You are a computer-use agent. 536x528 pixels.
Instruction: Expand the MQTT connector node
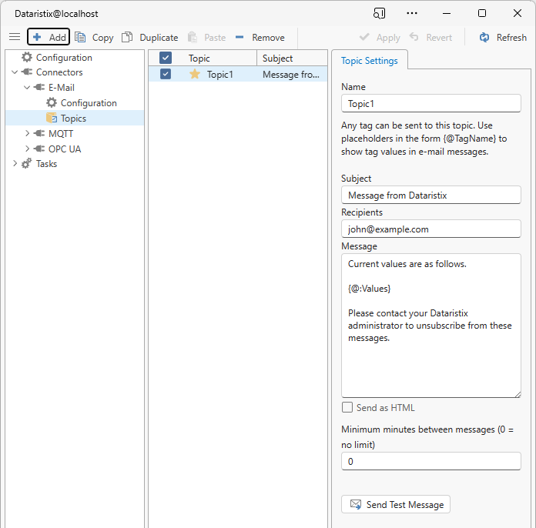(x=28, y=133)
